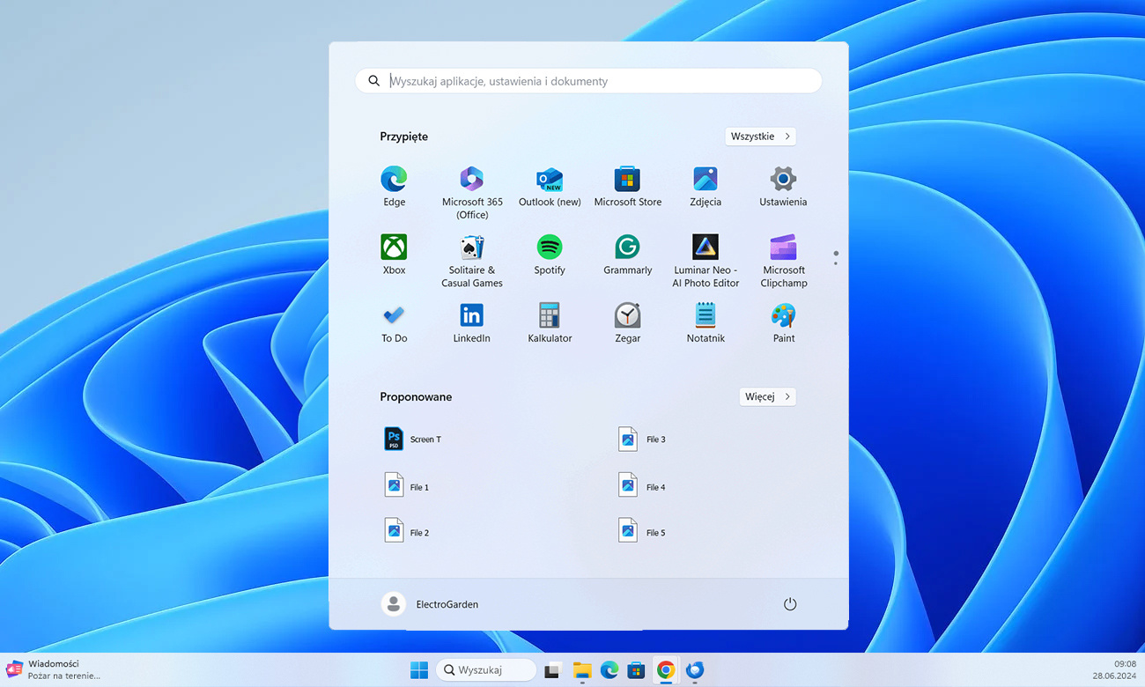This screenshot has width=1145, height=687.
Task: Open the clock and date panel
Action: (1114, 669)
